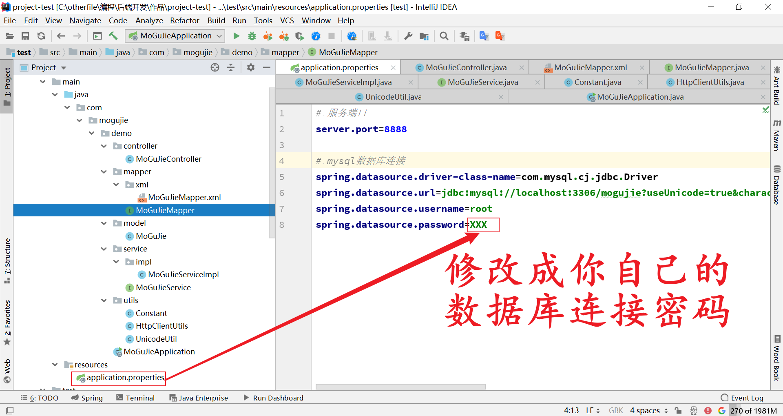Click the inspector face icon in status bar
Screen dimensions: 783x416
coord(694,411)
